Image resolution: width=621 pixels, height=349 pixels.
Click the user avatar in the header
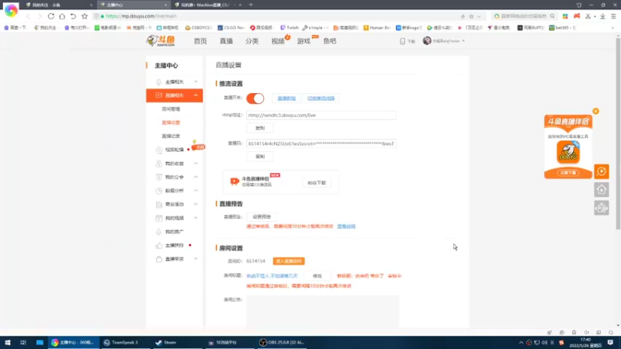pos(426,41)
